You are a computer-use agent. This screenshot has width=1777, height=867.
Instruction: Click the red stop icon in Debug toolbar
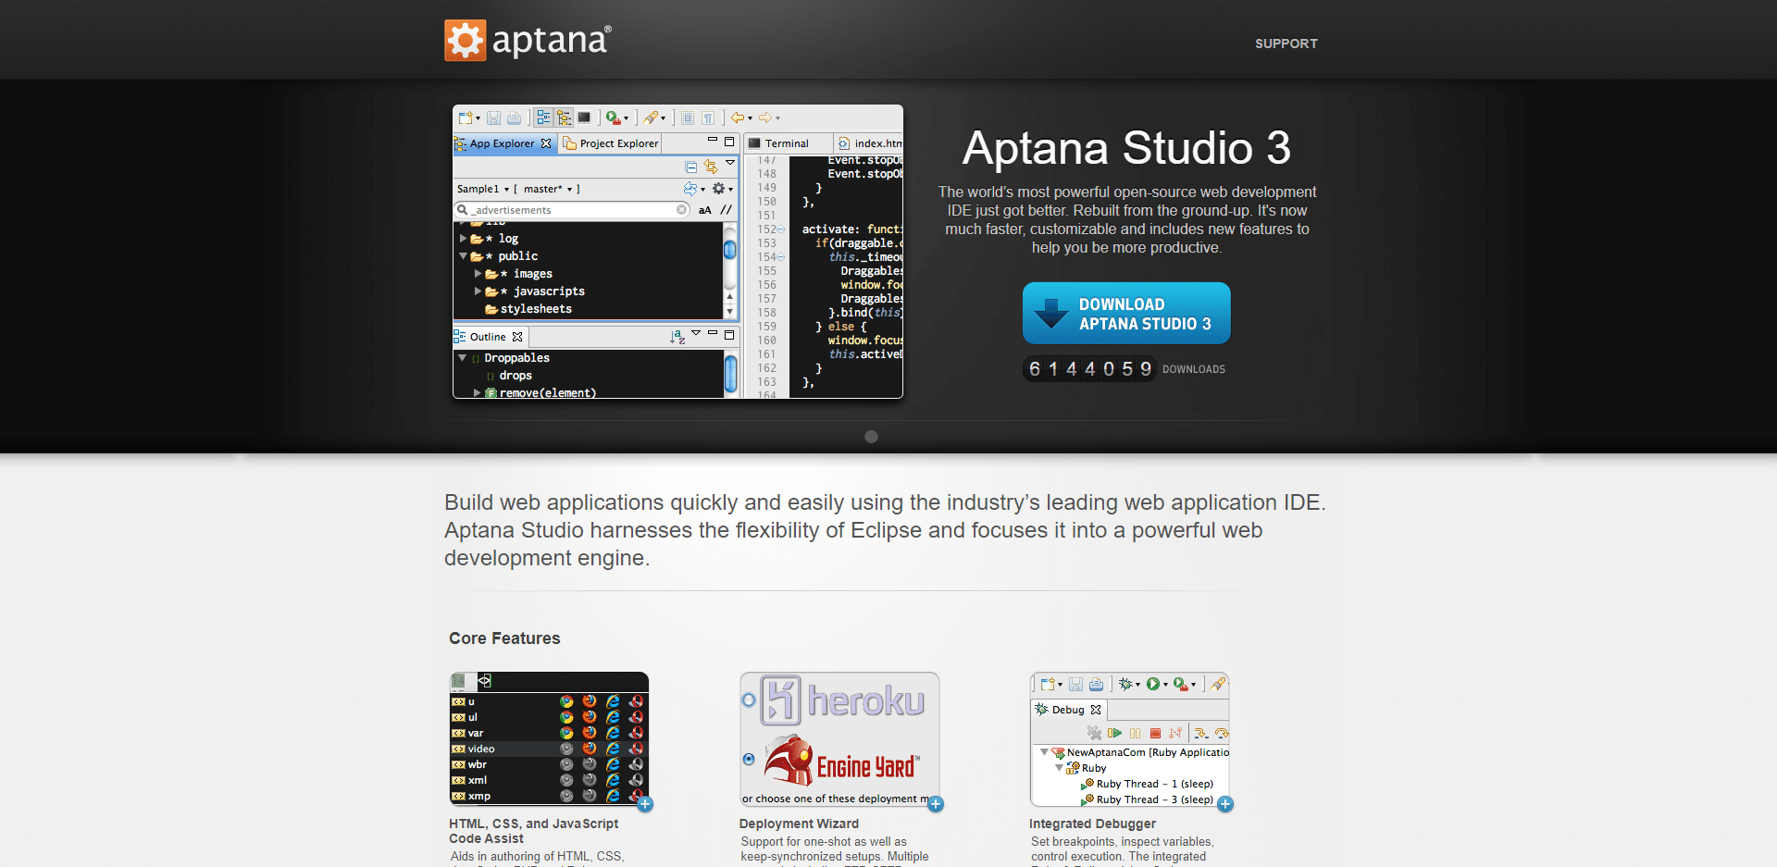click(x=1155, y=733)
